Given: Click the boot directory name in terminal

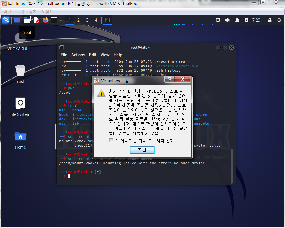Looking at the screenshot, I should (x=63, y=114).
